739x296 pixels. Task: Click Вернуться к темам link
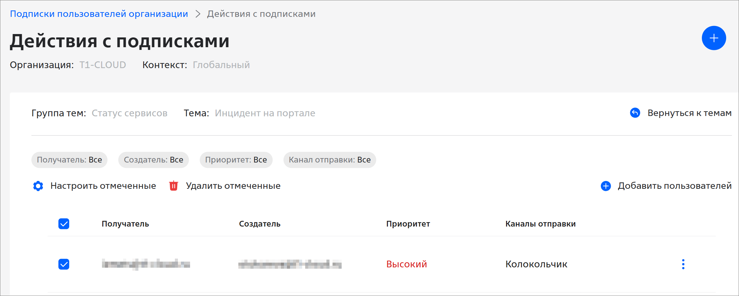click(x=689, y=113)
